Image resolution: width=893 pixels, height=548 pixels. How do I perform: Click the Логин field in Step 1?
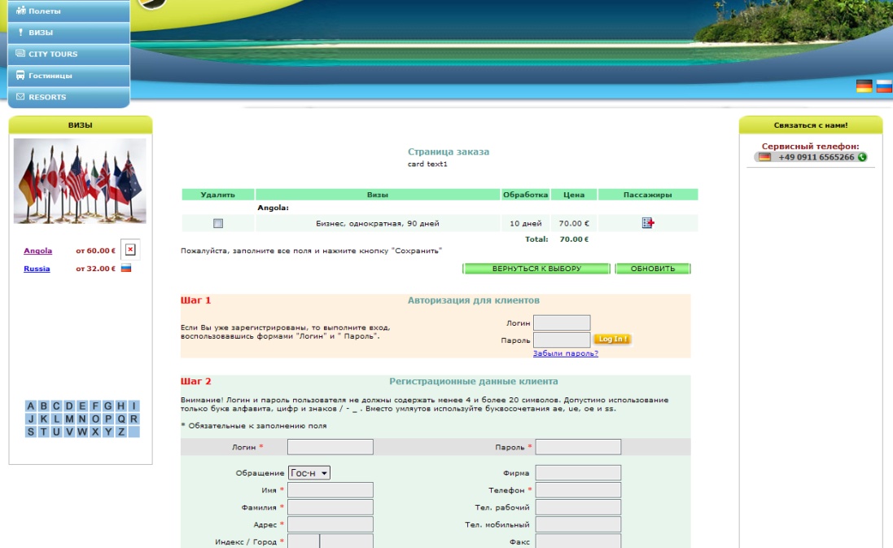coord(562,323)
